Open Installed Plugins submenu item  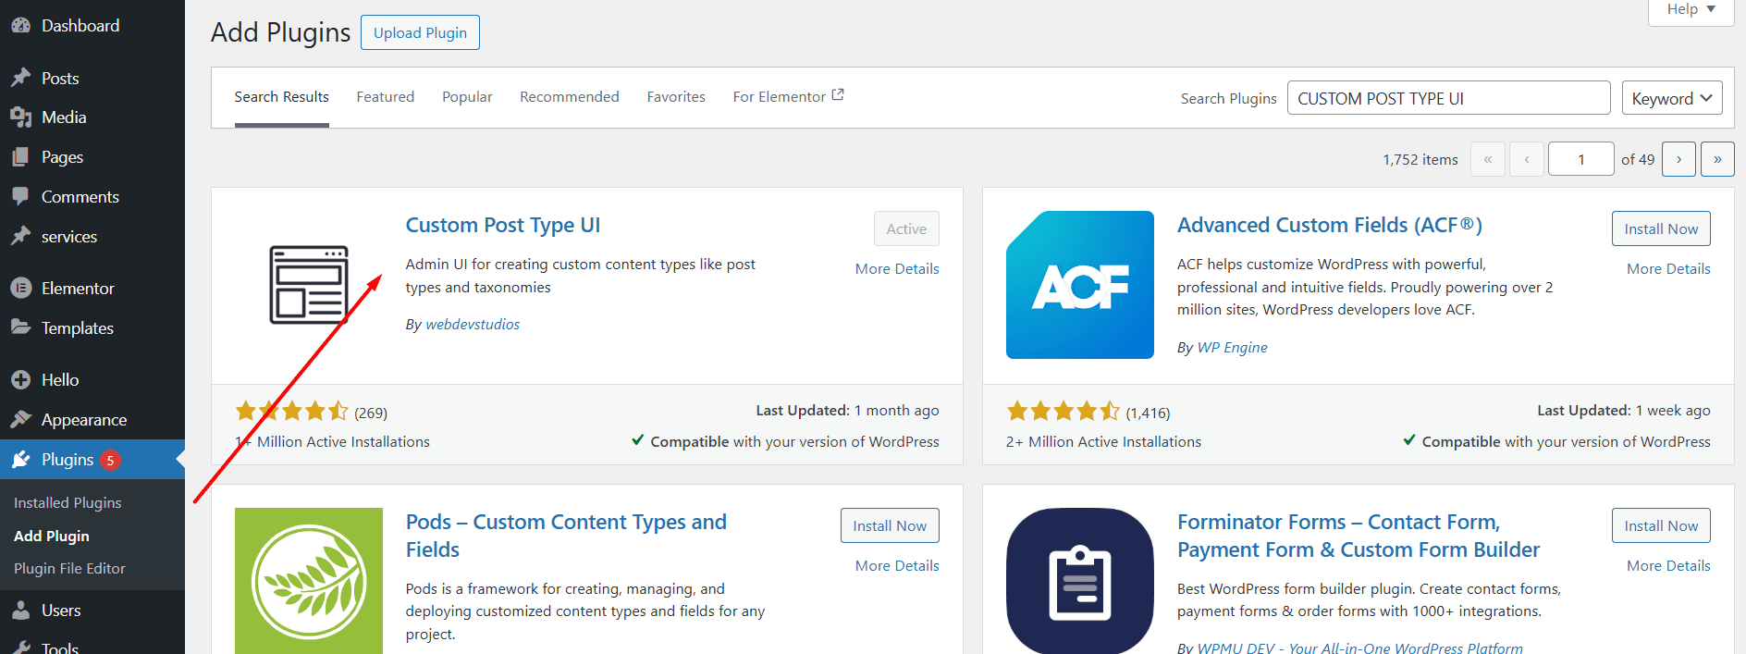pyautogui.click(x=68, y=503)
